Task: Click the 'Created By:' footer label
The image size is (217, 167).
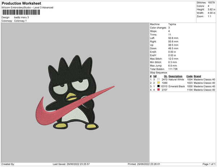Action: (8, 164)
